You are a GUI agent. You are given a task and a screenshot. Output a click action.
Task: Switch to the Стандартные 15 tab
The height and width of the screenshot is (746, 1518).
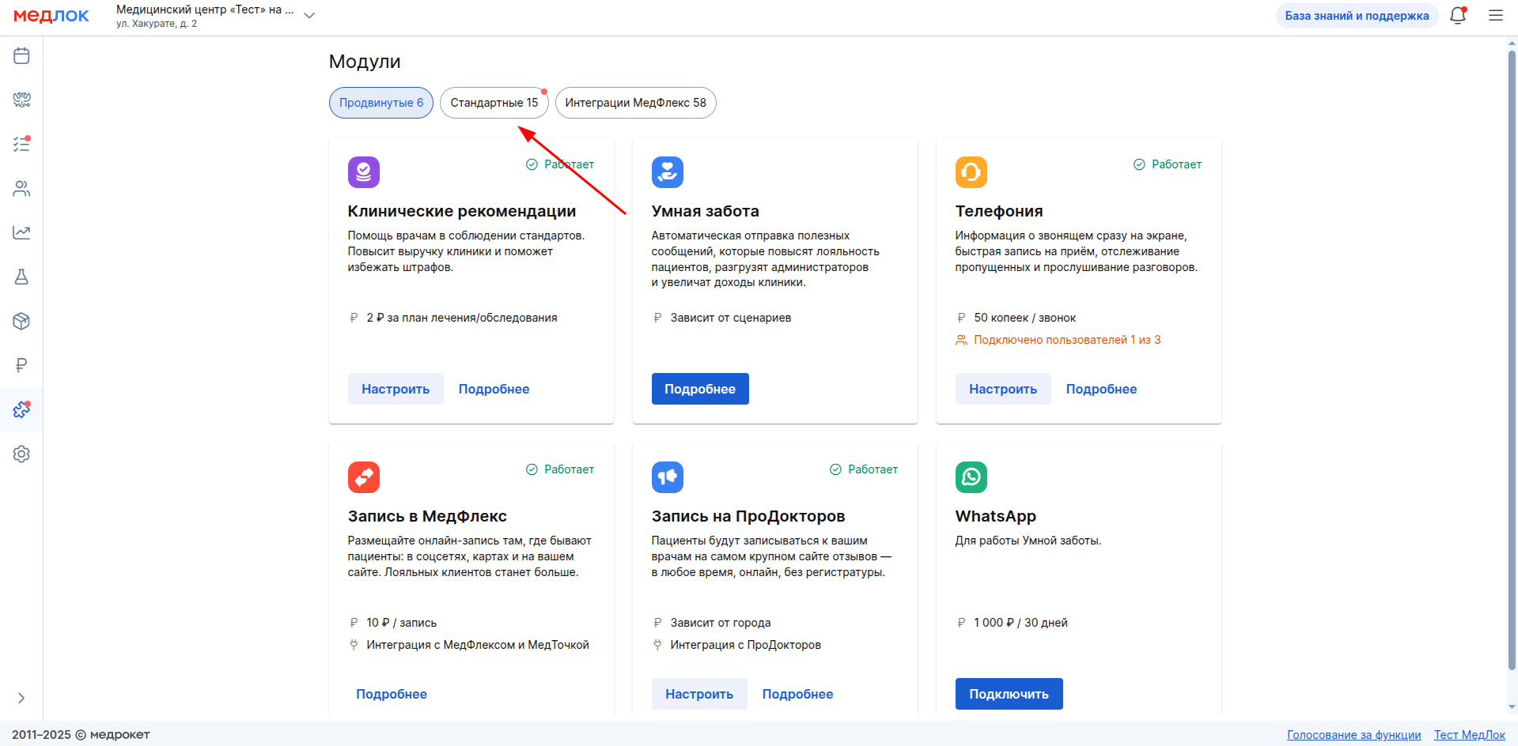tap(494, 103)
